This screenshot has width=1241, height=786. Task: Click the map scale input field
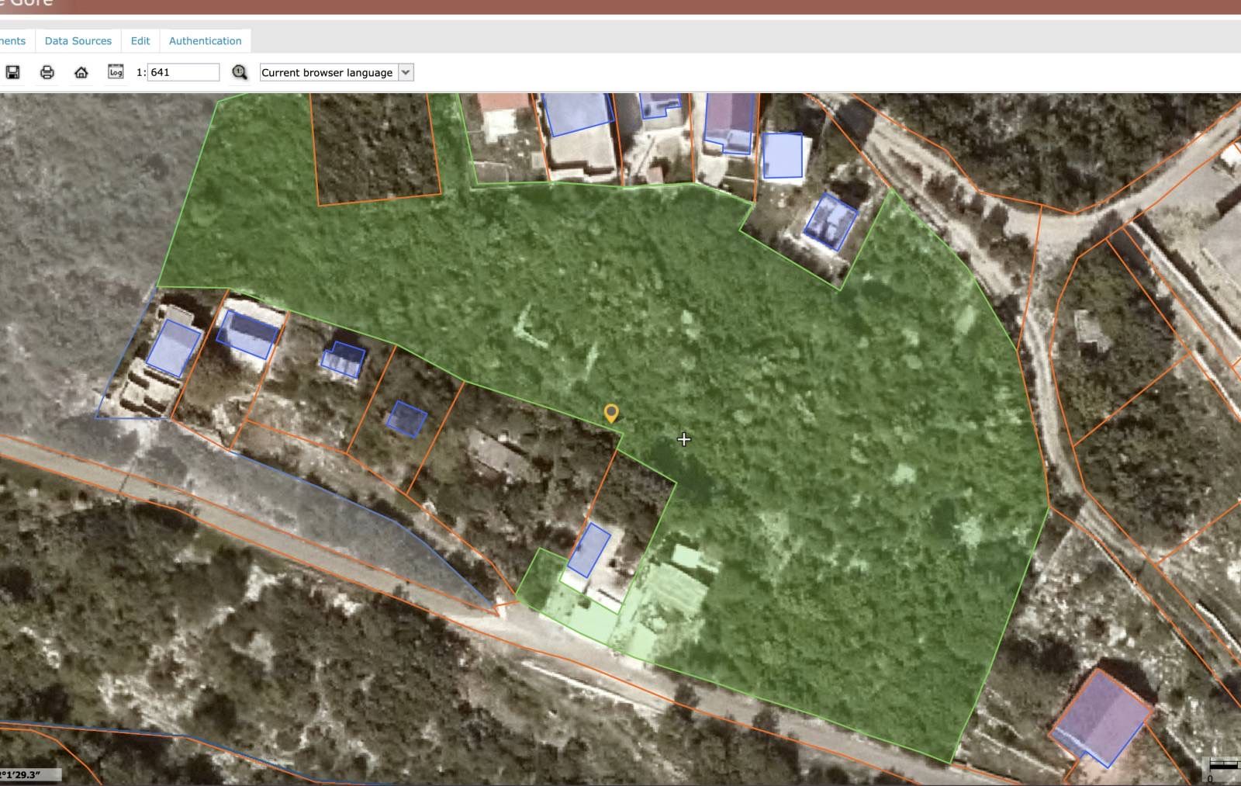(183, 72)
